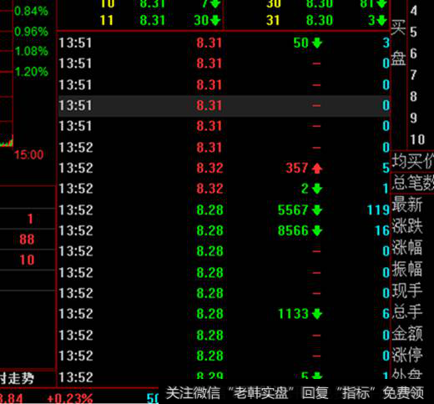Click the trade count 16

point(382,230)
